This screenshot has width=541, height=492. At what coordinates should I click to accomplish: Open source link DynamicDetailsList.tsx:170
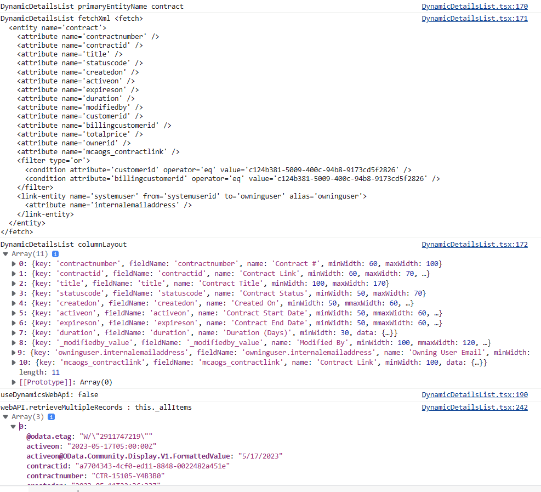tap(475, 6)
